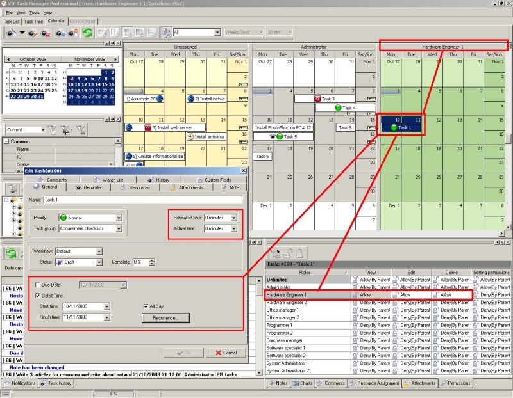Uncheck the Date&Time checkbox
The width and height of the screenshot is (513, 398).
[x=37, y=295]
